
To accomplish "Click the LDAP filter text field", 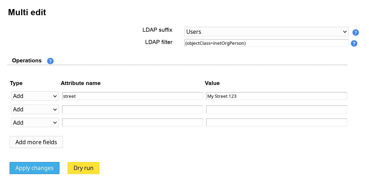I will pyautogui.click(x=266, y=43).
